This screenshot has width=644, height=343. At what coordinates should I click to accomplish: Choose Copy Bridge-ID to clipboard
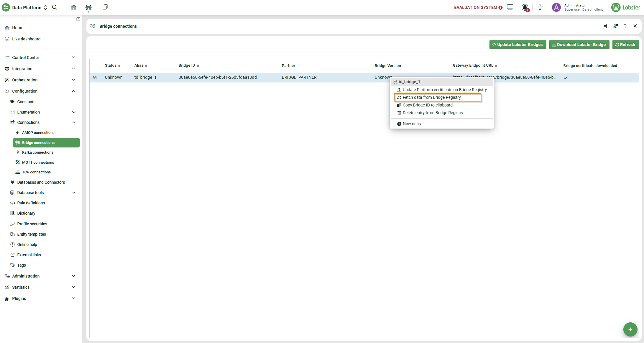point(427,105)
